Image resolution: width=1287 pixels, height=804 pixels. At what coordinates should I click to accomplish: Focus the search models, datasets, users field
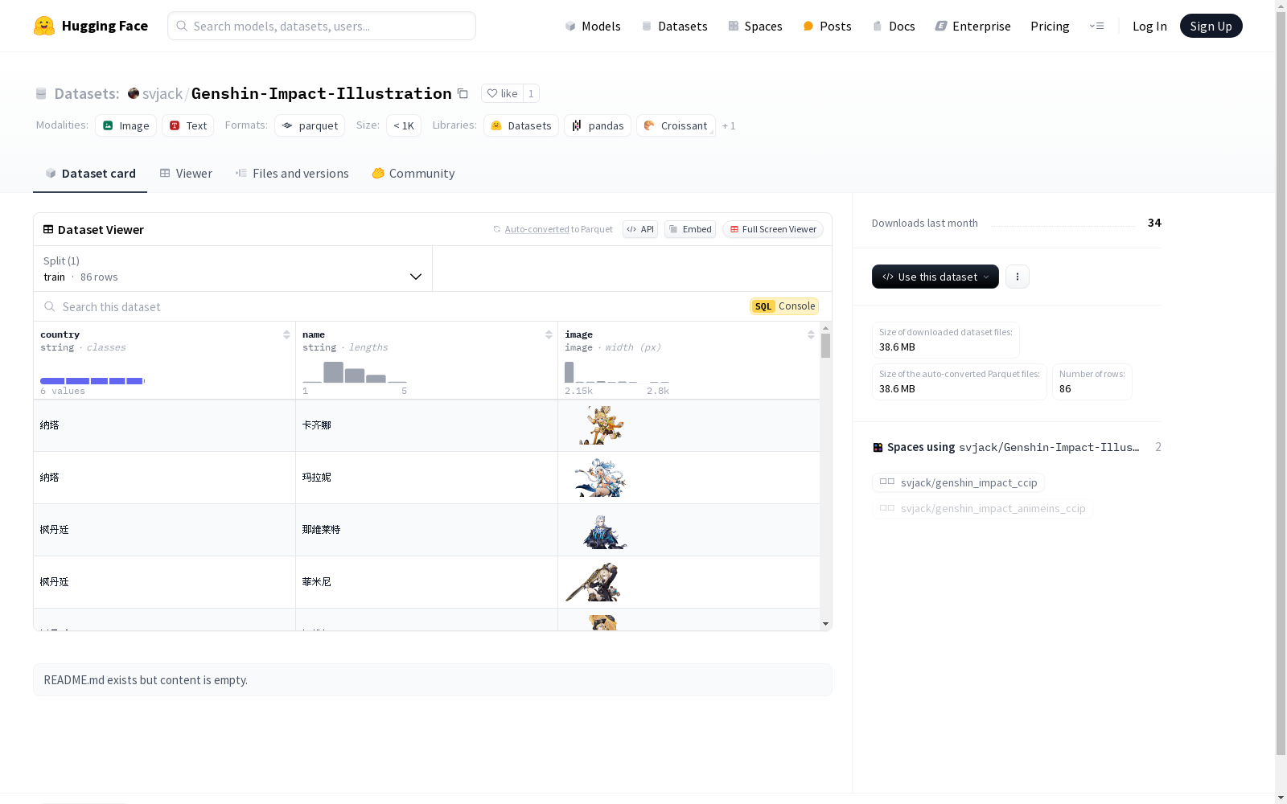[322, 26]
